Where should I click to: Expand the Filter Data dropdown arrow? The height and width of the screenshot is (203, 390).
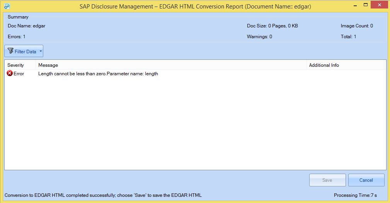(41, 51)
